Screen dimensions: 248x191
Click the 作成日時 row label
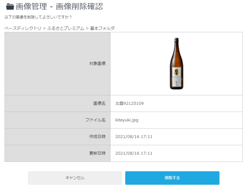[97, 137]
